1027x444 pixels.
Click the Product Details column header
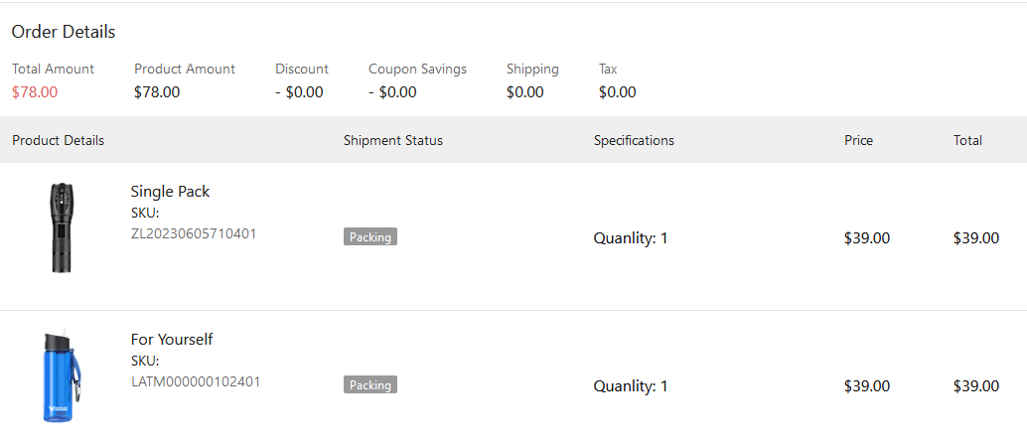click(x=58, y=140)
